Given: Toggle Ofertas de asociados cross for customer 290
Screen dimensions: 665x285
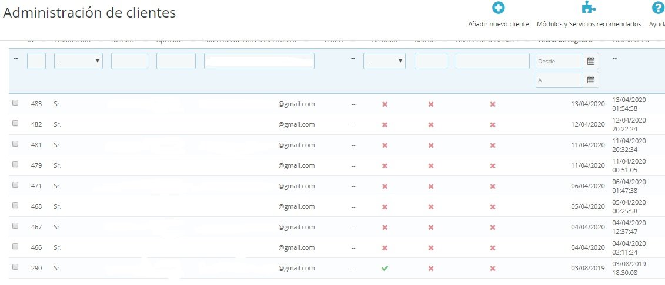Looking at the screenshot, I should click(x=493, y=268).
